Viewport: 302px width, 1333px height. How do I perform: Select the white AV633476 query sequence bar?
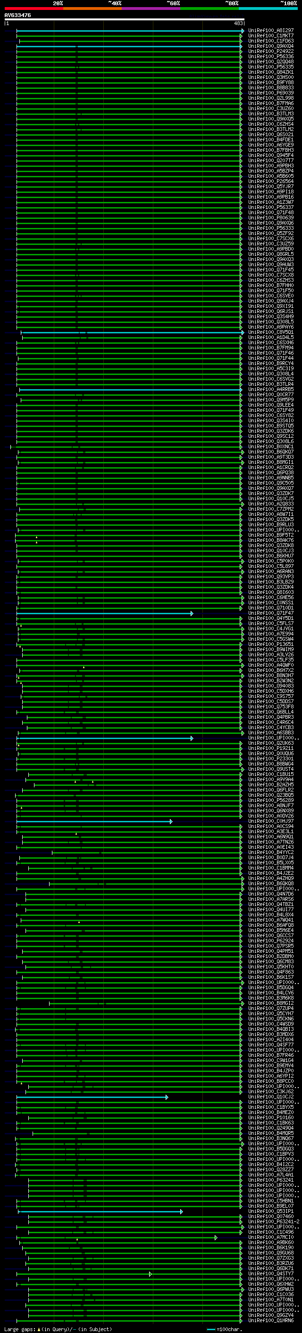(125, 19)
